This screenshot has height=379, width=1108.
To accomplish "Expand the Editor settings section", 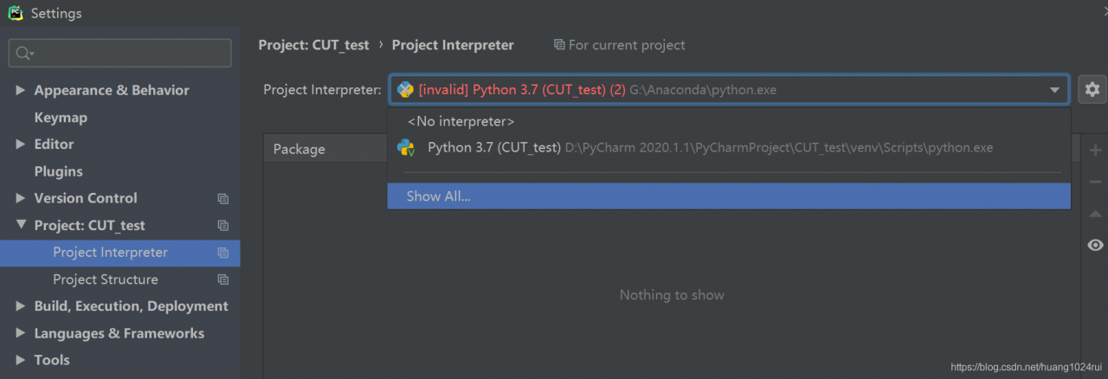I will (x=21, y=144).
